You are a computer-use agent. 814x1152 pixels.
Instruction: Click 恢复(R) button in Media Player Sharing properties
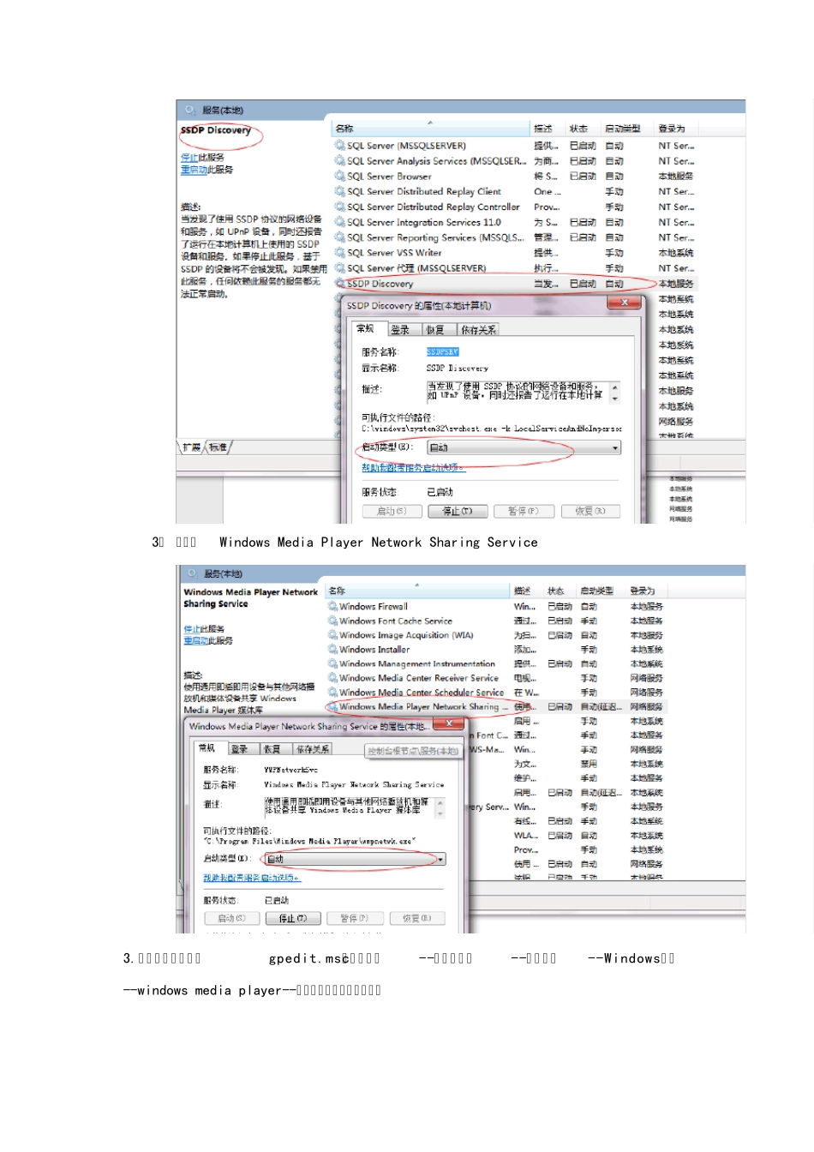tap(416, 918)
